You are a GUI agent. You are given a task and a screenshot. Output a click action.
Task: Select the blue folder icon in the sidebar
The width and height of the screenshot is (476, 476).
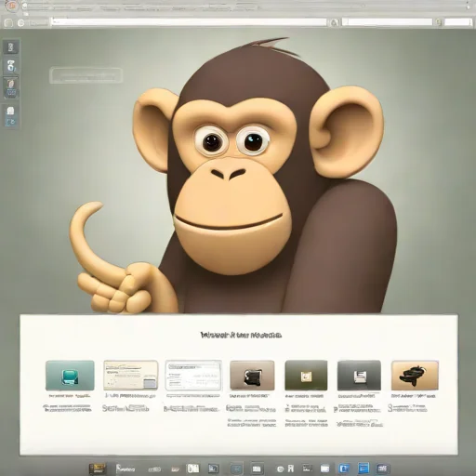(x=10, y=122)
